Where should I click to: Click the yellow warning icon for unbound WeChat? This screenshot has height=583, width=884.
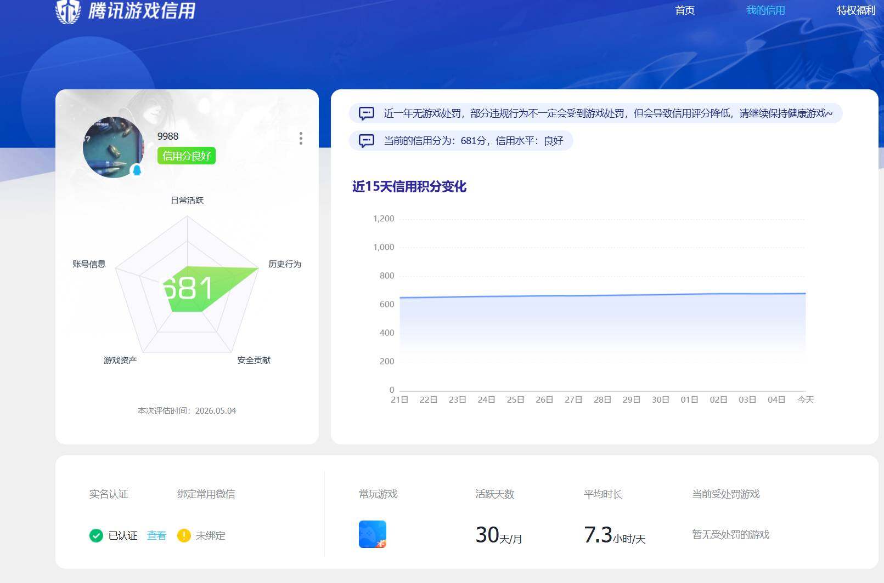coord(184,535)
